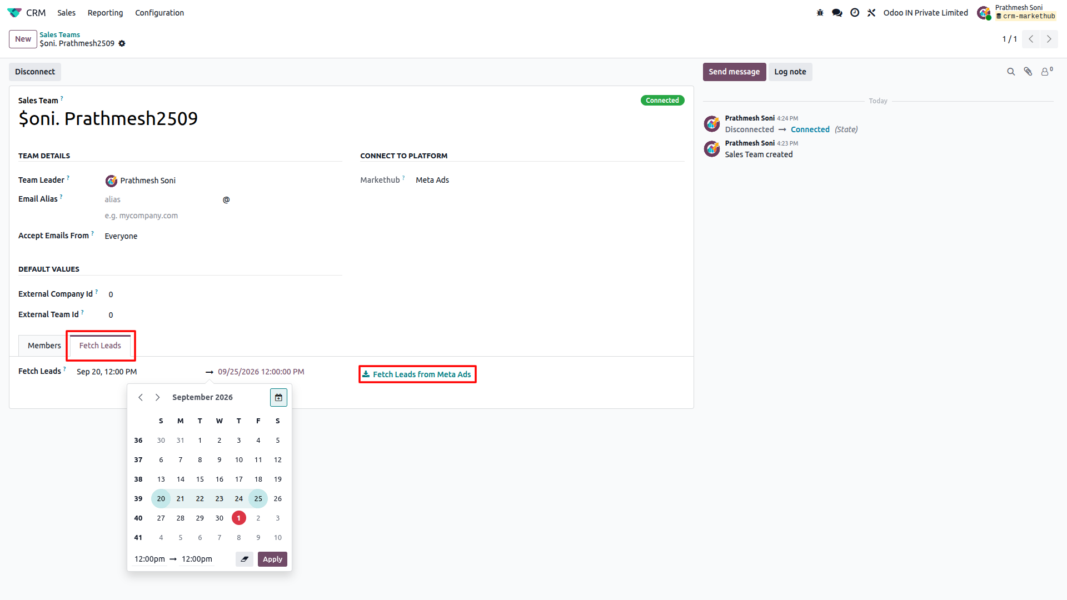
Task: Switch to the Members tab
Action: point(44,346)
